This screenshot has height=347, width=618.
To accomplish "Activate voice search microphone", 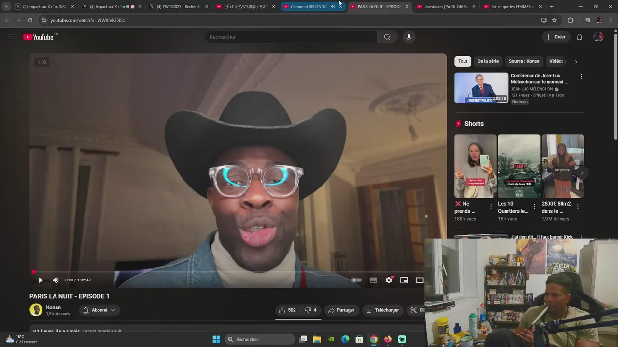I will (409, 37).
